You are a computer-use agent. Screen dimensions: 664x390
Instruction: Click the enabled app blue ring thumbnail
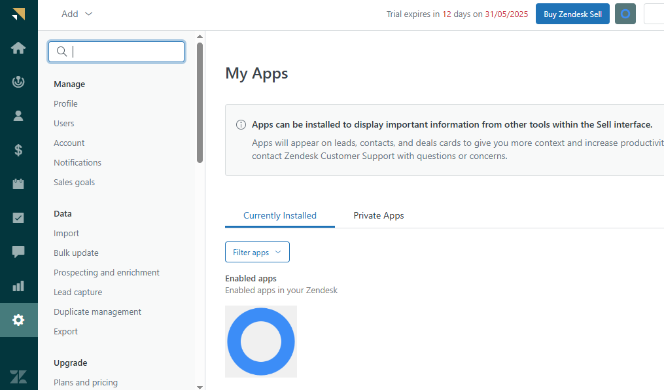[x=261, y=342]
